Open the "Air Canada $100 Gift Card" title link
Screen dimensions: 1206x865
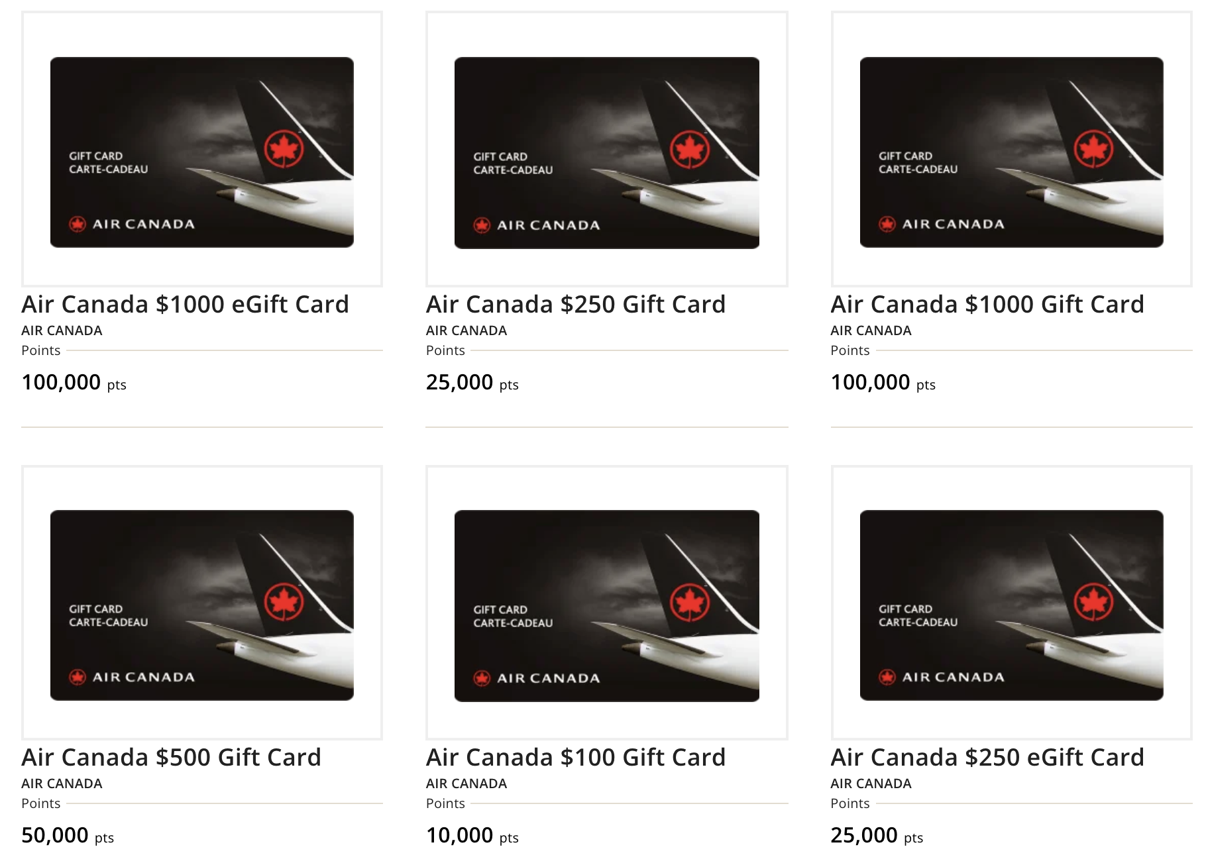[x=575, y=758]
